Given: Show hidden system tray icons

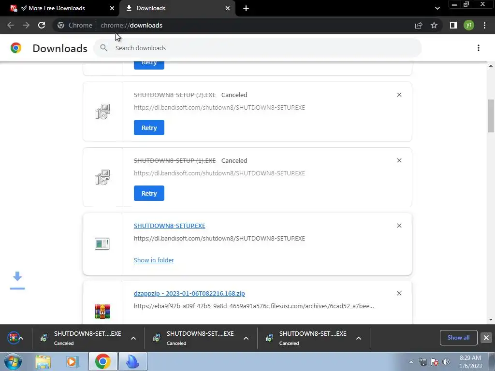Looking at the screenshot, I should coord(411,362).
